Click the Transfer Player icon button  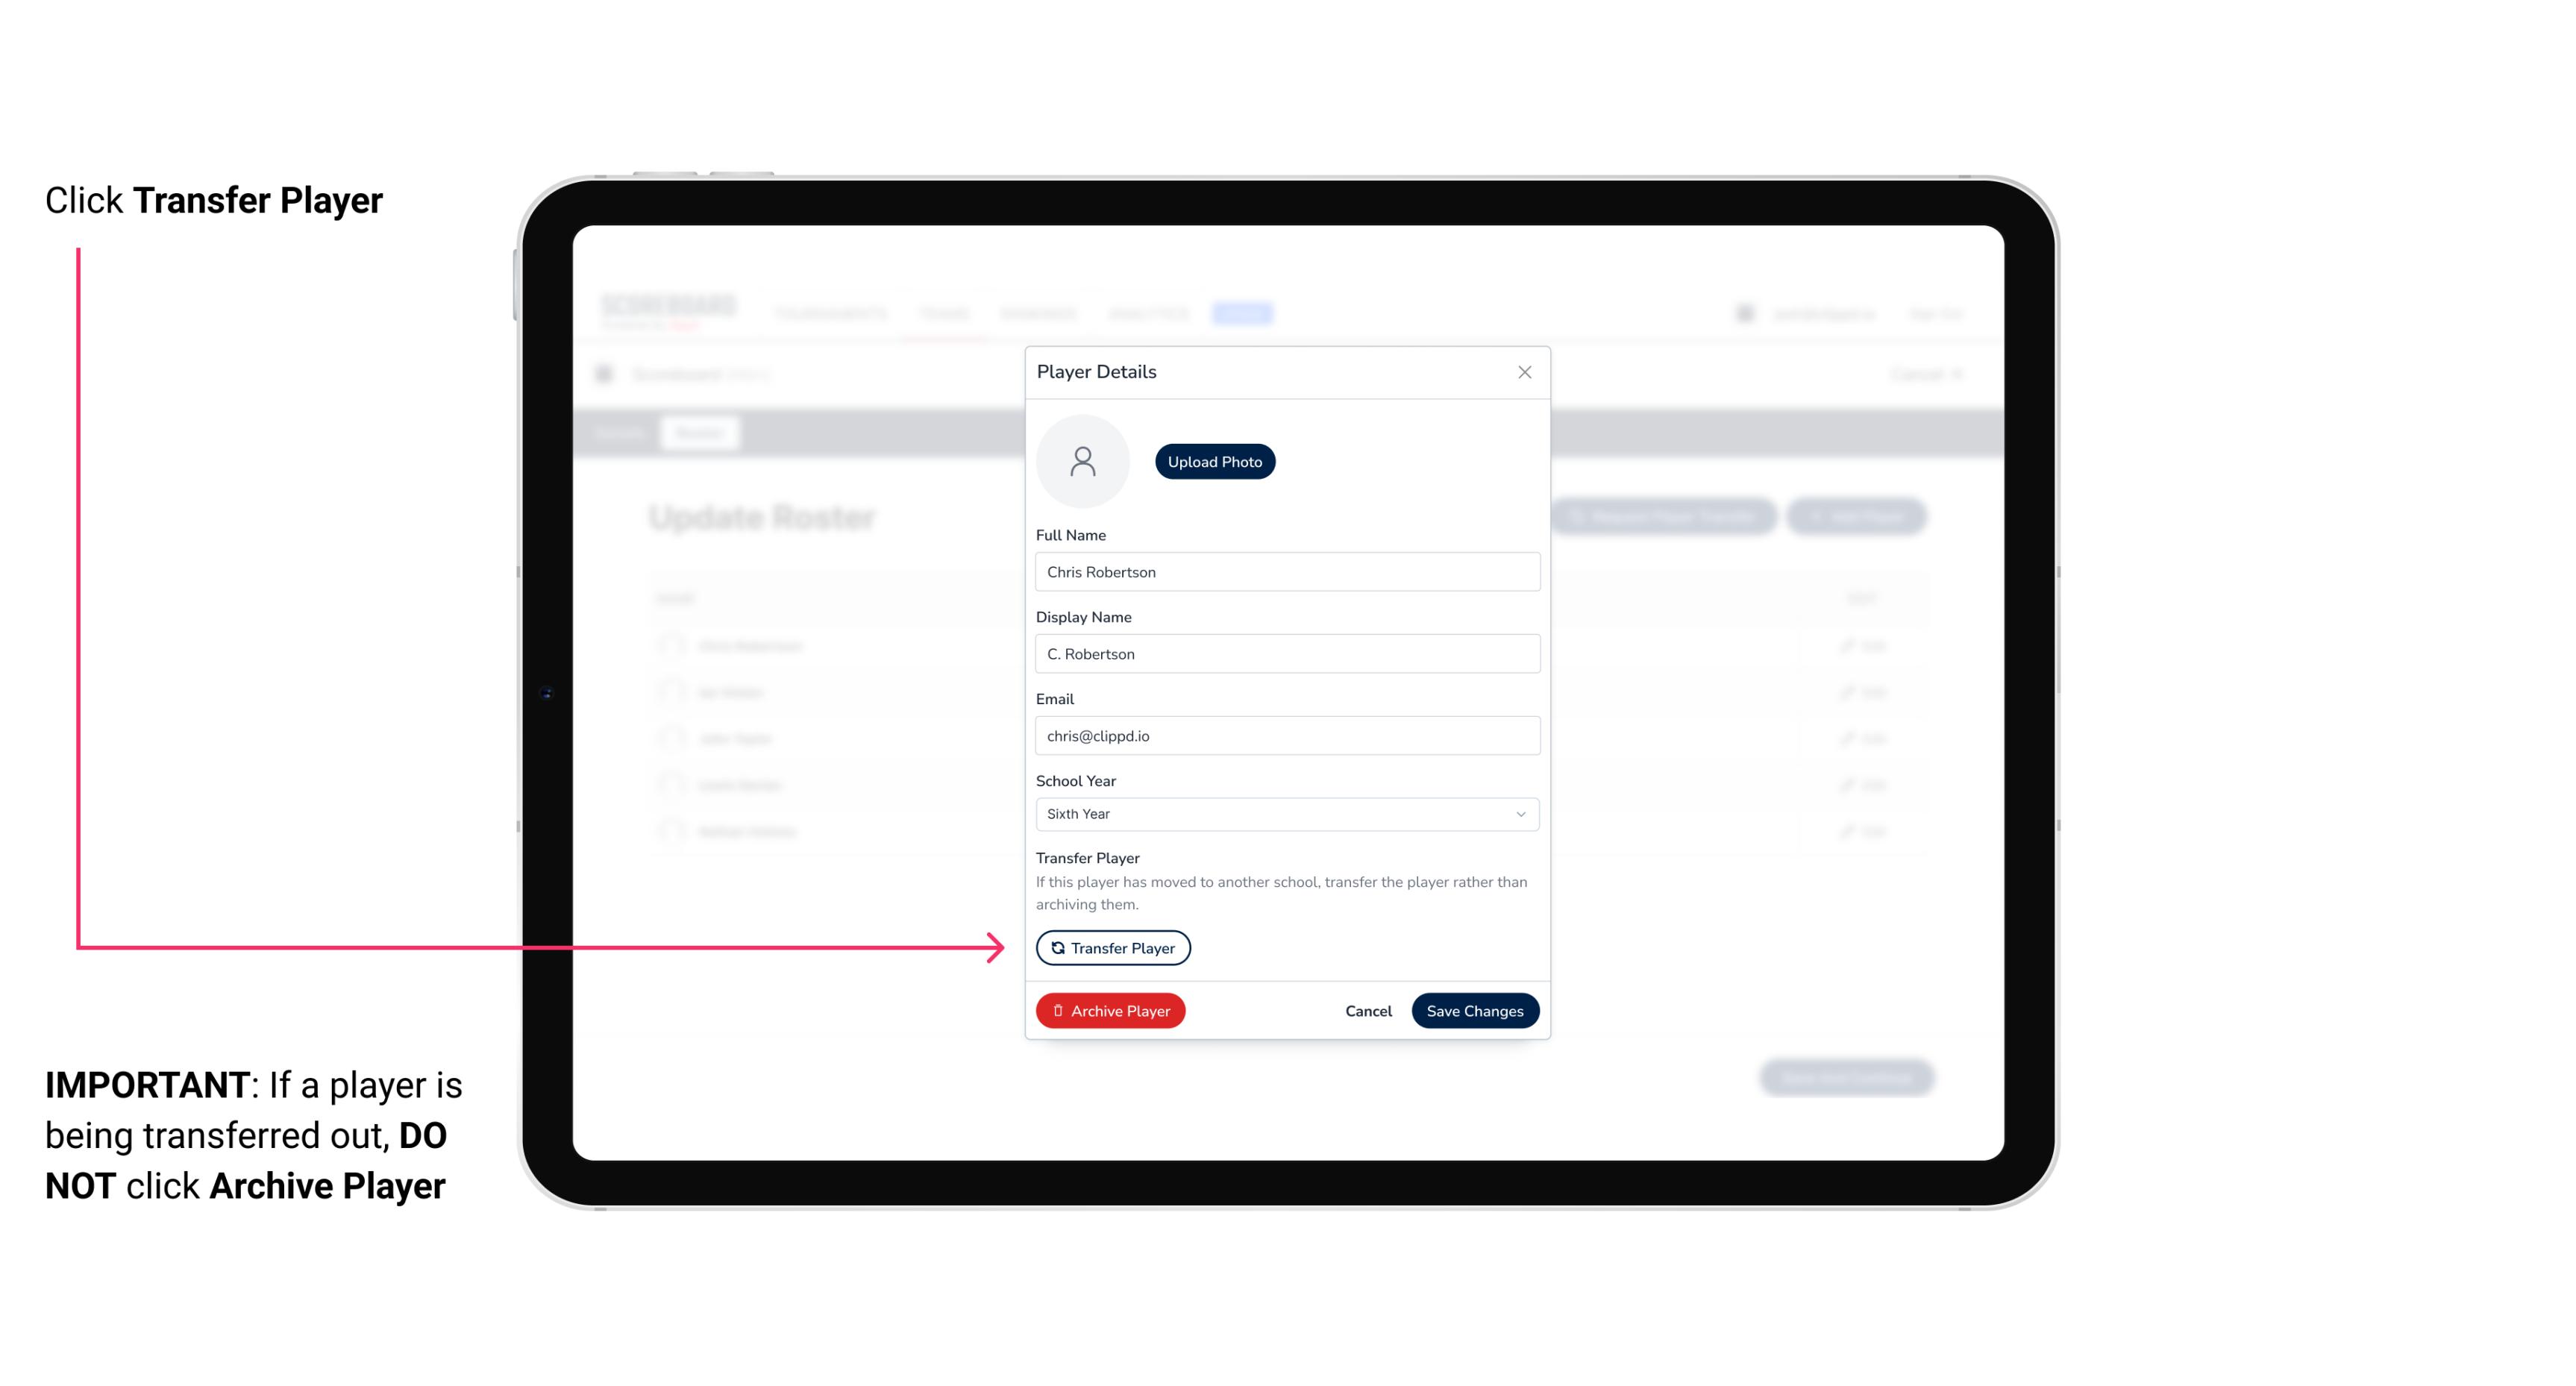[x=1113, y=947]
